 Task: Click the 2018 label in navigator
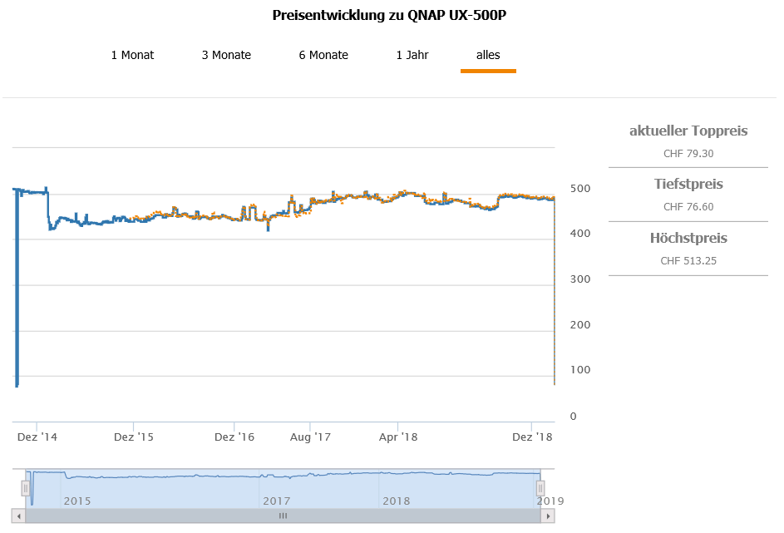[x=396, y=501]
